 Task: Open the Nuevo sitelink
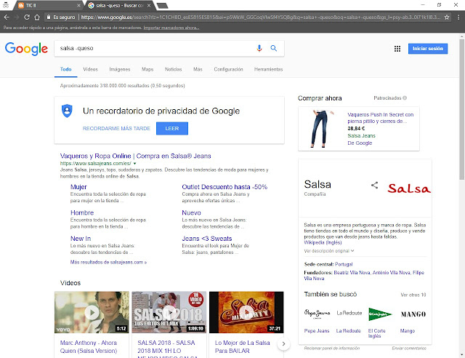tap(191, 212)
